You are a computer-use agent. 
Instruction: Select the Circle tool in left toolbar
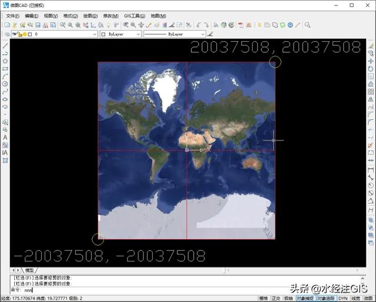click(x=5, y=83)
